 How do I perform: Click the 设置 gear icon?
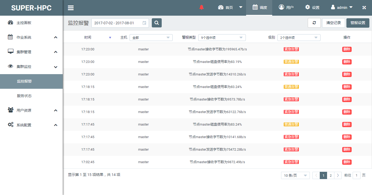click(307, 7)
